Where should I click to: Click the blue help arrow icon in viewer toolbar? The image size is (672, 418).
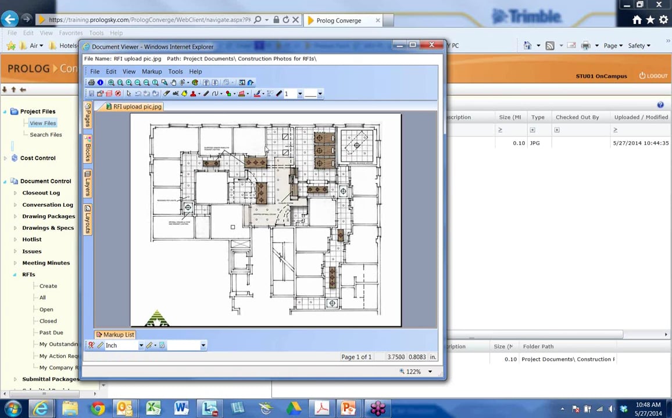point(251,82)
